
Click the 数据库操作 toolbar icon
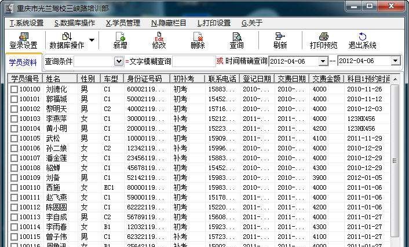[67, 40]
